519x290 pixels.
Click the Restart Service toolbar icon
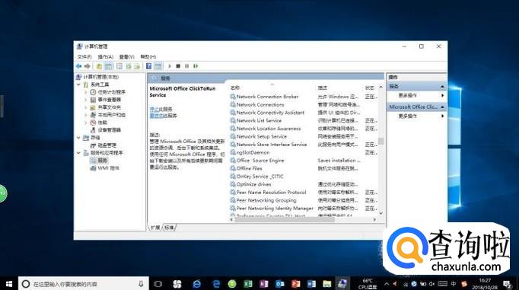(196, 66)
